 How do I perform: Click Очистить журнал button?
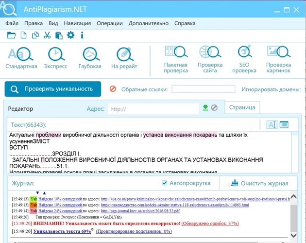pyautogui.click(x=258, y=183)
